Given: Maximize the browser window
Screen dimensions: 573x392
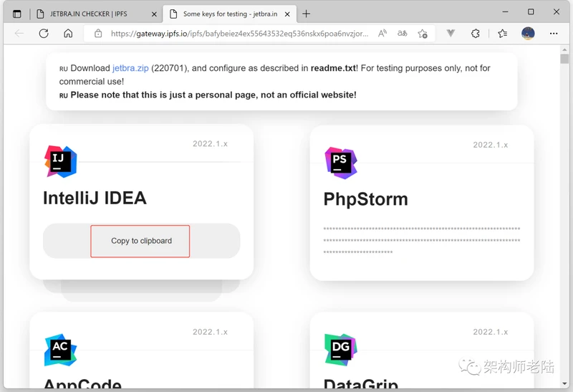Looking at the screenshot, I should [x=531, y=12].
